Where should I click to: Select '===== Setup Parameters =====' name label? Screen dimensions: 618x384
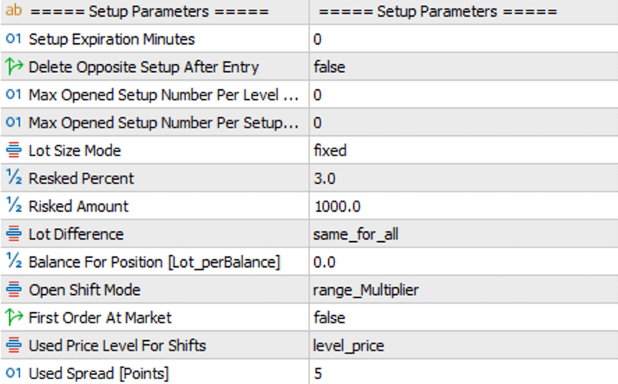coord(150,12)
